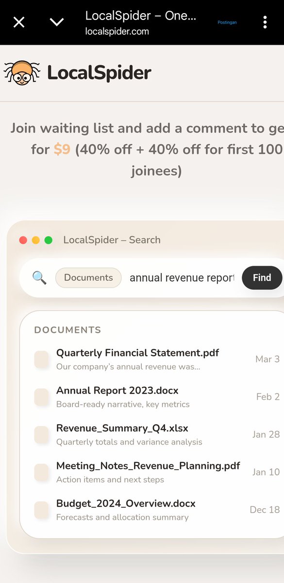This screenshot has height=583, width=284.
Task: Click the LocalSpider spider logo icon
Action: click(x=22, y=73)
